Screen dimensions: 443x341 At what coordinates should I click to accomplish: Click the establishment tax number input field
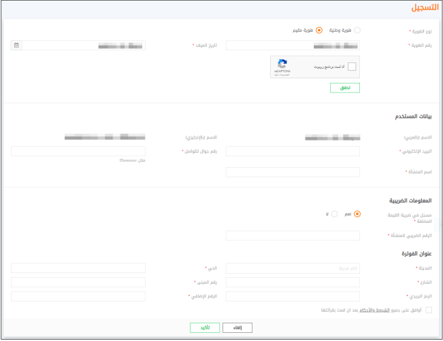click(293, 235)
